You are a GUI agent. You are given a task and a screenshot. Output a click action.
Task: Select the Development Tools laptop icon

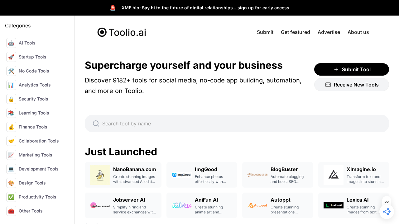(x=11, y=169)
